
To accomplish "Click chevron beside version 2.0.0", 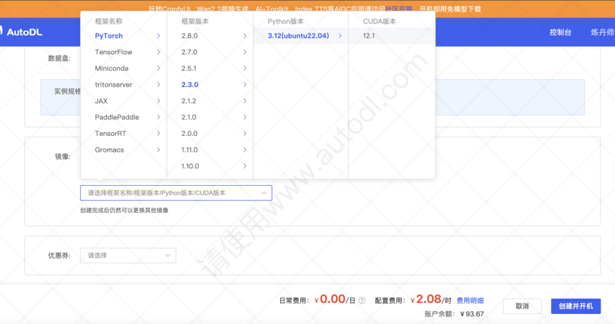I will pos(245,134).
